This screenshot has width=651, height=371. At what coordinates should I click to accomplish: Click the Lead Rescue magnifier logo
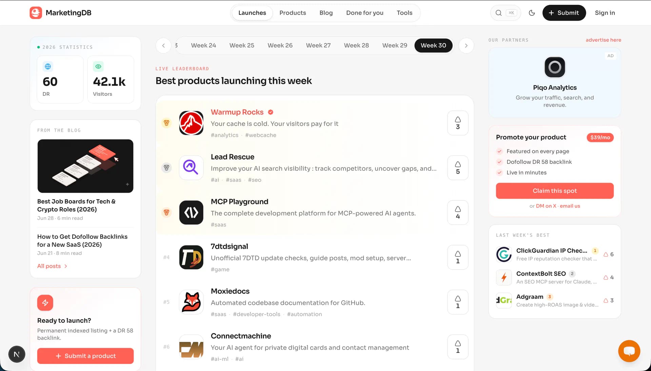(x=191, y=168)
